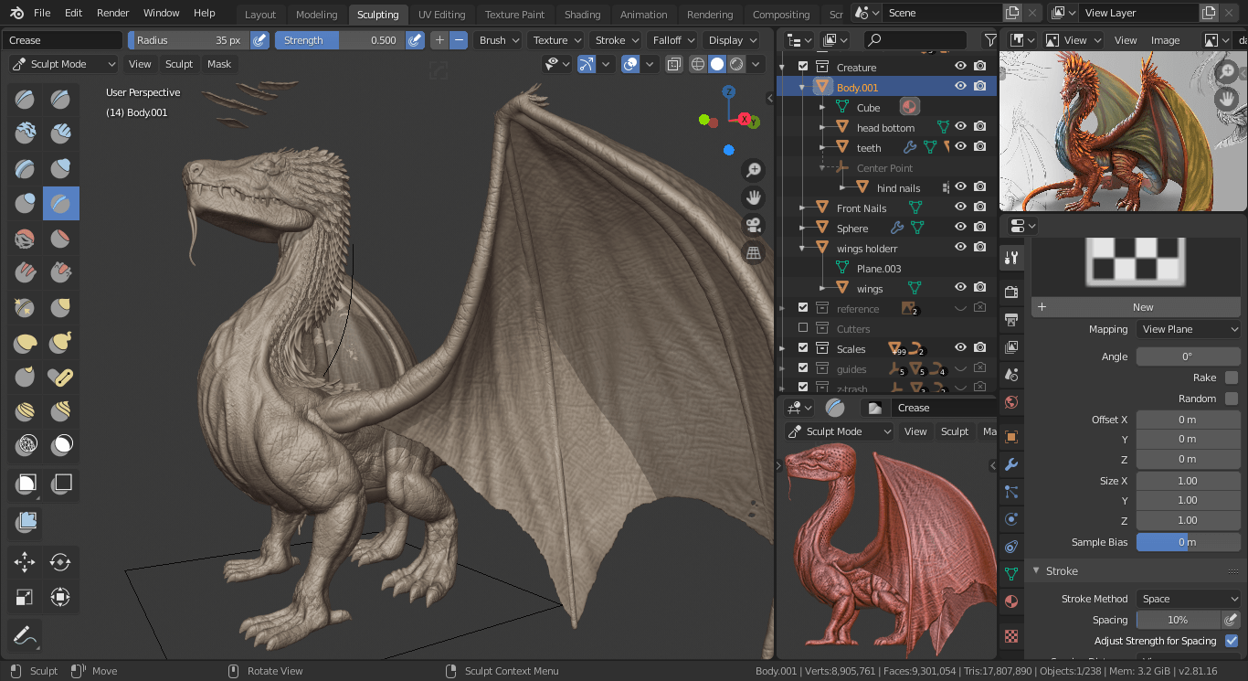Image resolution: width=1248 pixels, height=681 pixels.
Task: Enable the Rake checkbox
Action: click(x=1232, y=378)
